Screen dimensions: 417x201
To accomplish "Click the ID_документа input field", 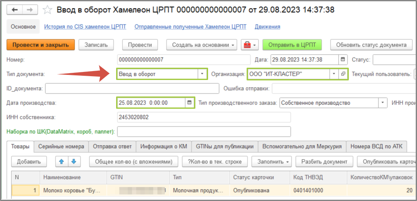I will (x=132, y=88).
